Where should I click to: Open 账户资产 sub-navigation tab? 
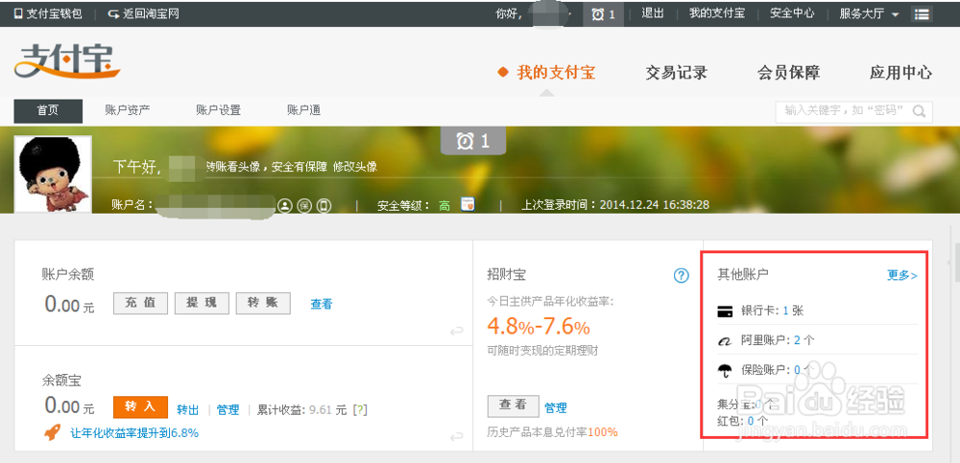tap(128, 110)
